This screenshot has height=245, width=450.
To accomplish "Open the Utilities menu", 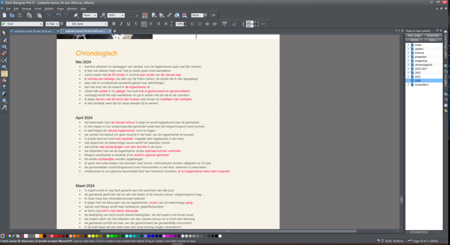I will pos(49,9).
